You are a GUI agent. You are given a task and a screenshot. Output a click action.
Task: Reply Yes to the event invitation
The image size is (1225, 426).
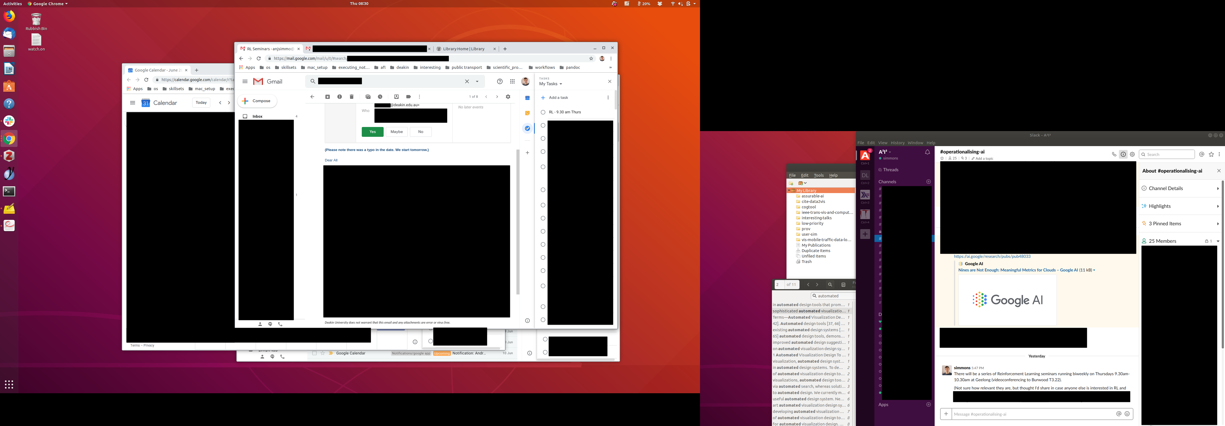pos(372,132)
